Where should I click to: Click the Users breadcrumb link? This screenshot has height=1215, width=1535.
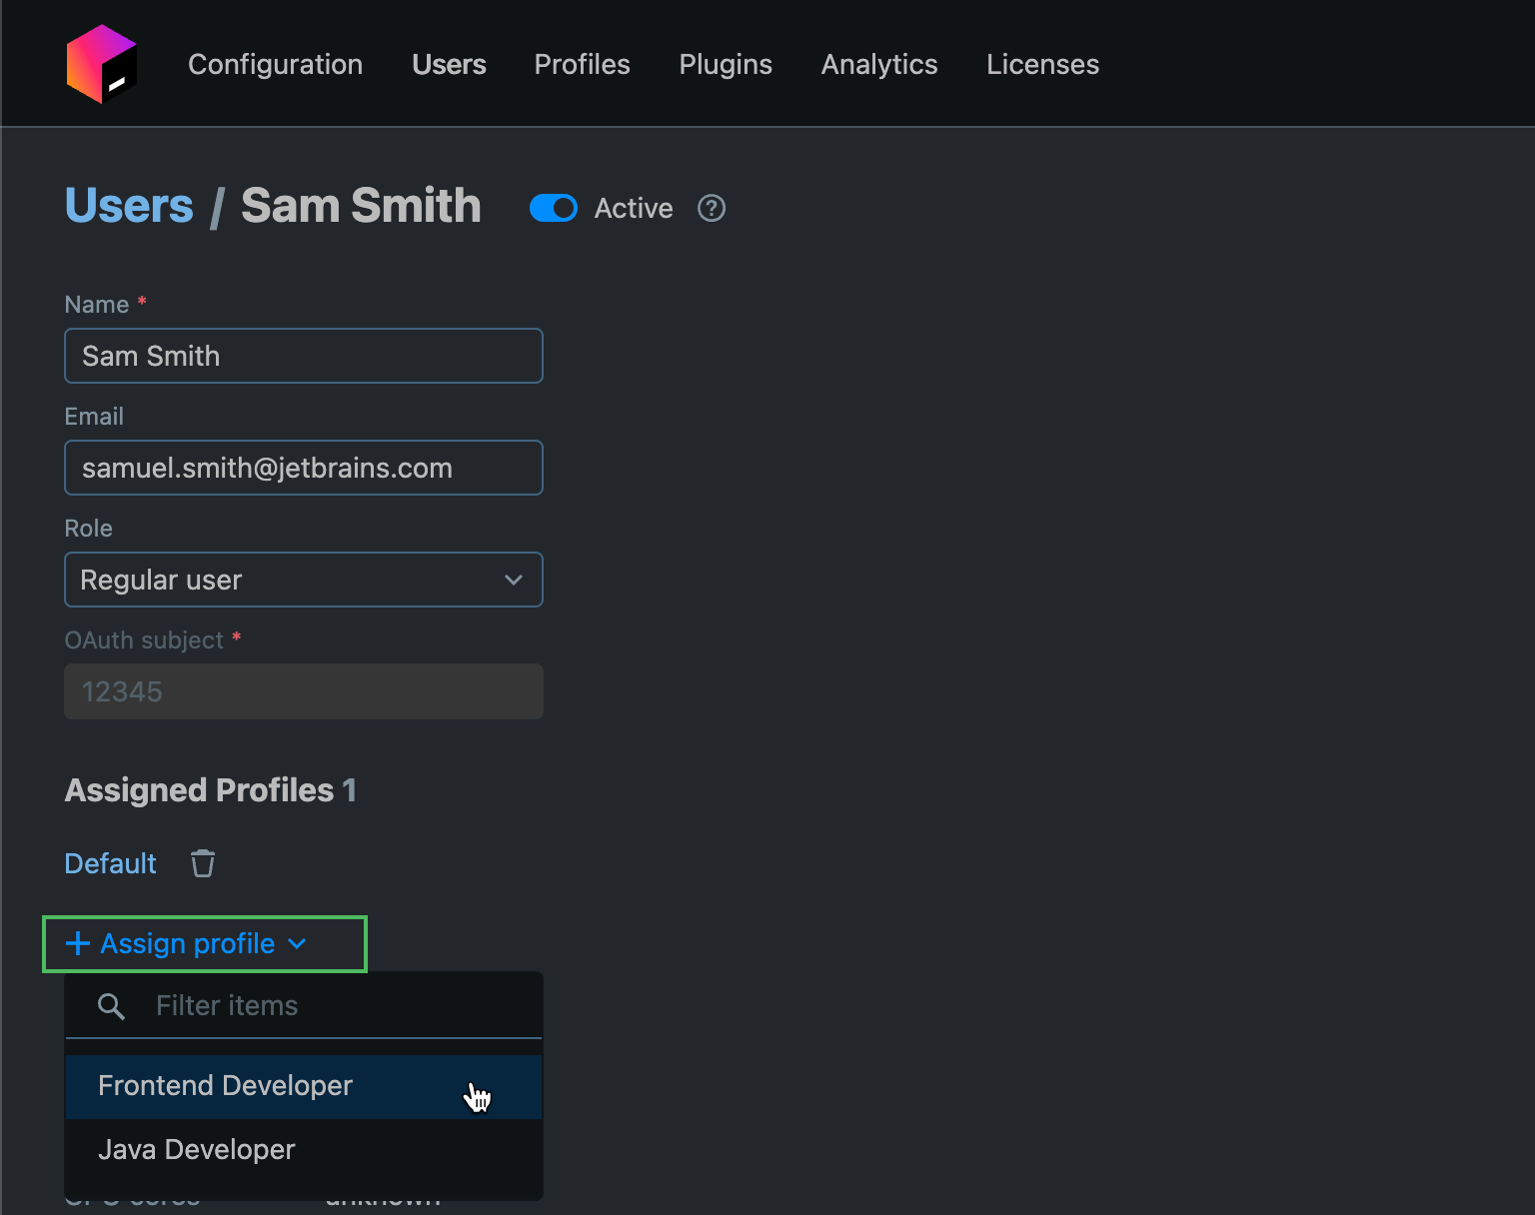[x=129, y=206]
